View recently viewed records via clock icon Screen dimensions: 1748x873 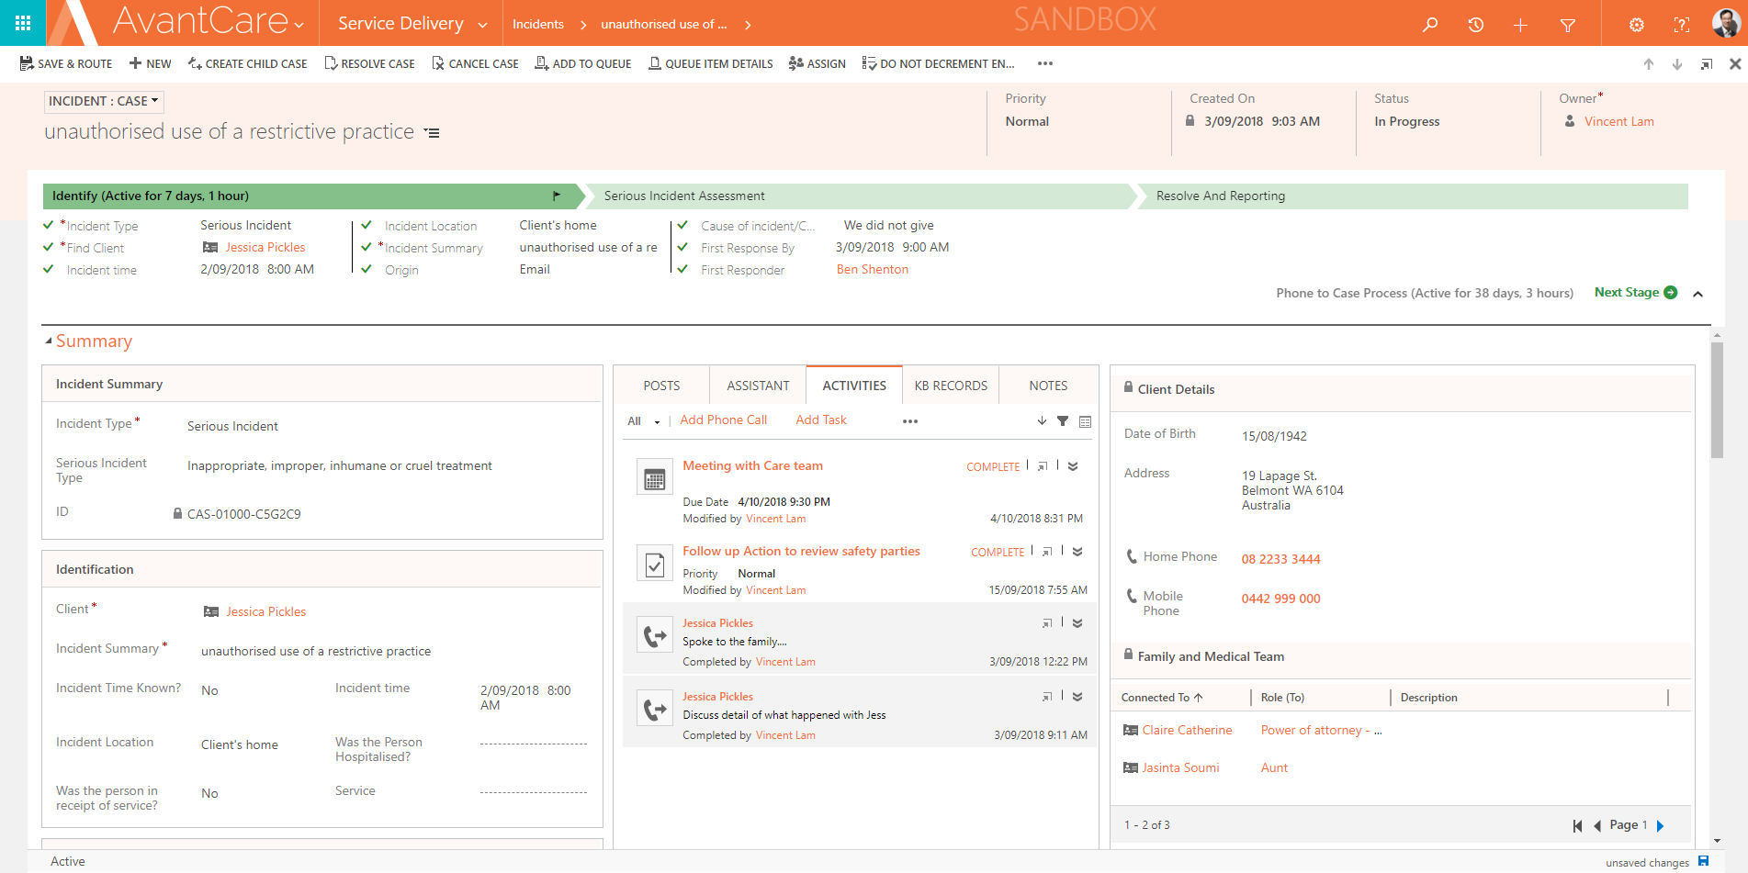(x=1475, y=25)
